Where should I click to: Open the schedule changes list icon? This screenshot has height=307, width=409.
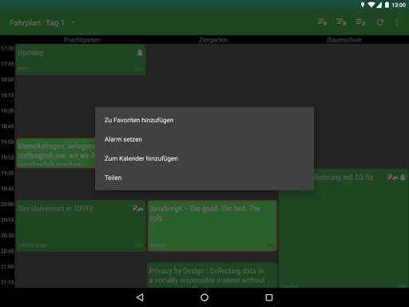pyautogui.click(x=361, y=22)
